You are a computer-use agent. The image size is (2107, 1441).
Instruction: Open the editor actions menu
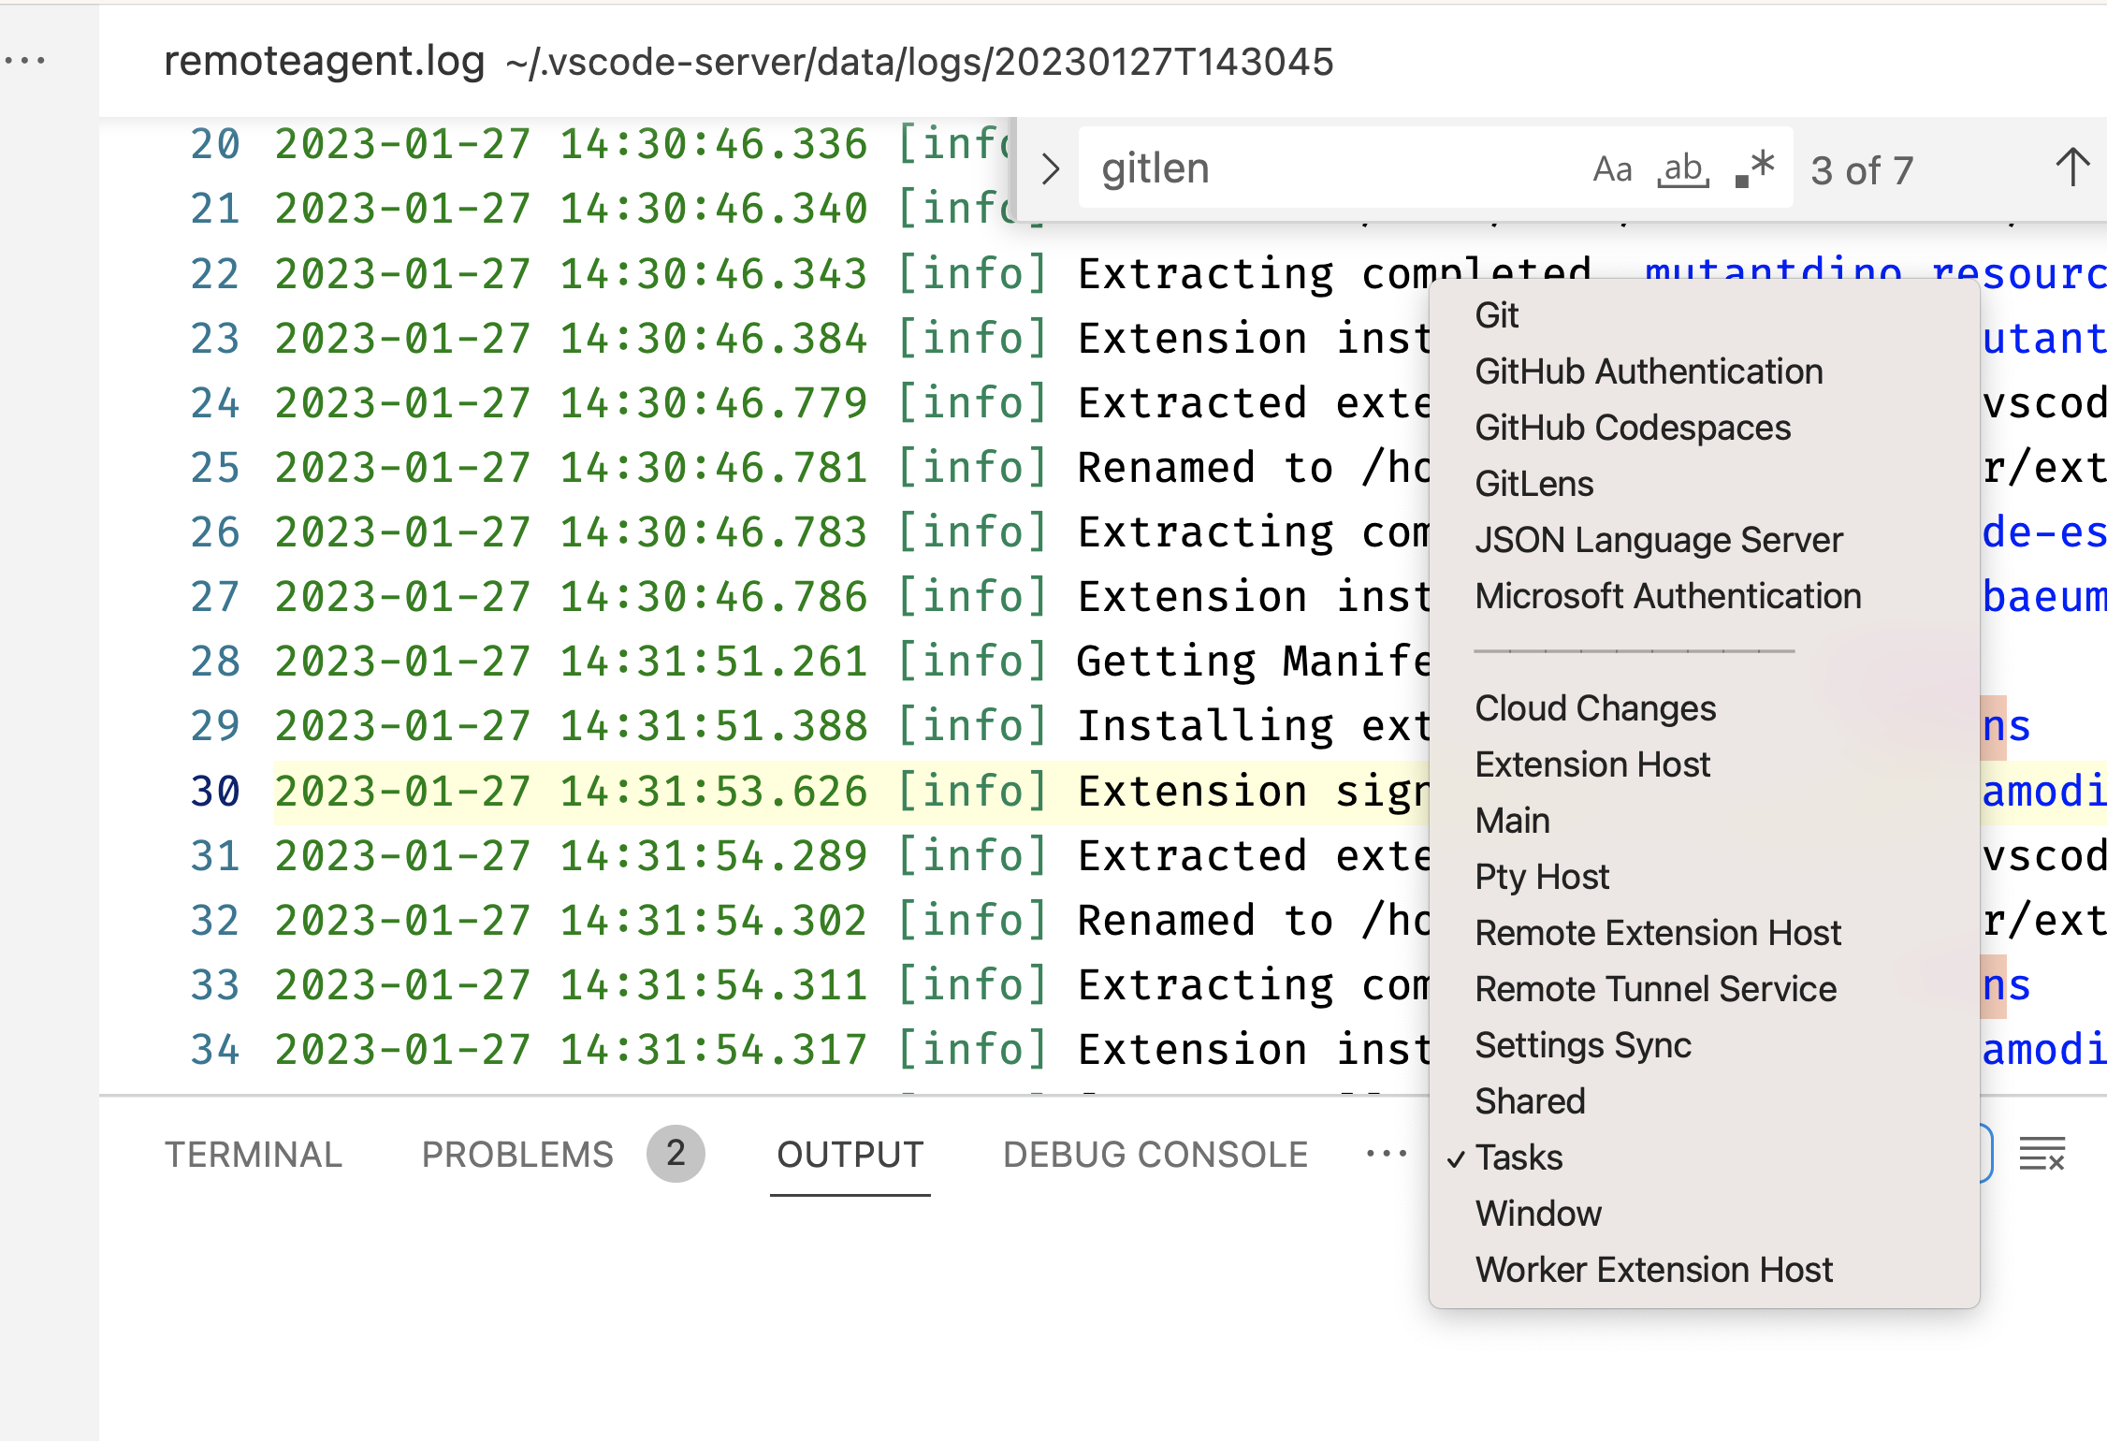point(25,60)
